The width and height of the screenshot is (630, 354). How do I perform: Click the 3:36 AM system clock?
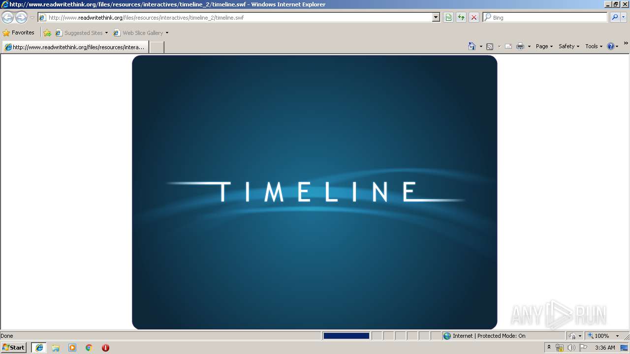click(605, 348)
